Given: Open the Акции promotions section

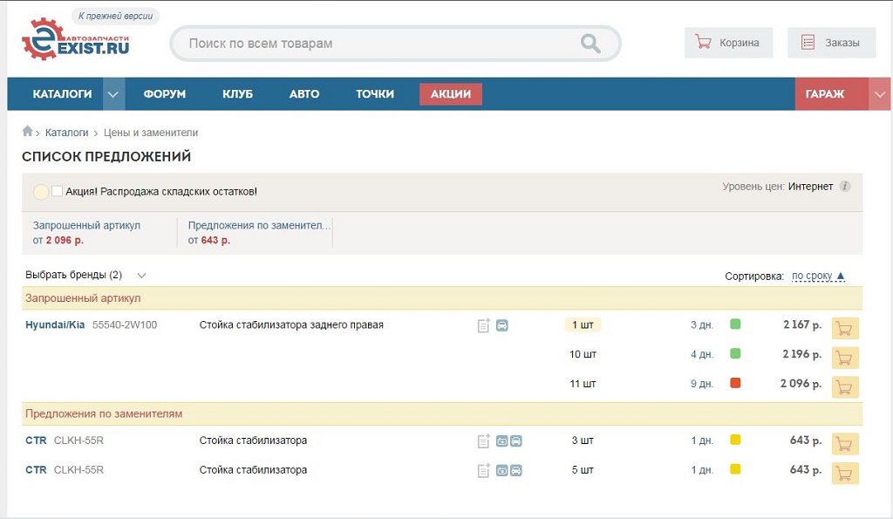Looking at the screenshot, I should (450, 94).
